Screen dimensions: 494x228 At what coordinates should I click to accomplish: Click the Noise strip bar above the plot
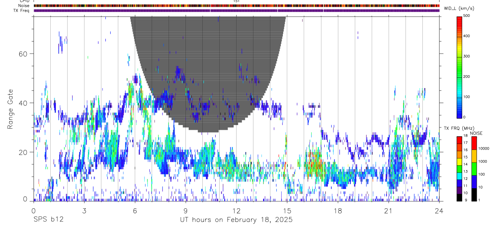coord(237,6)
